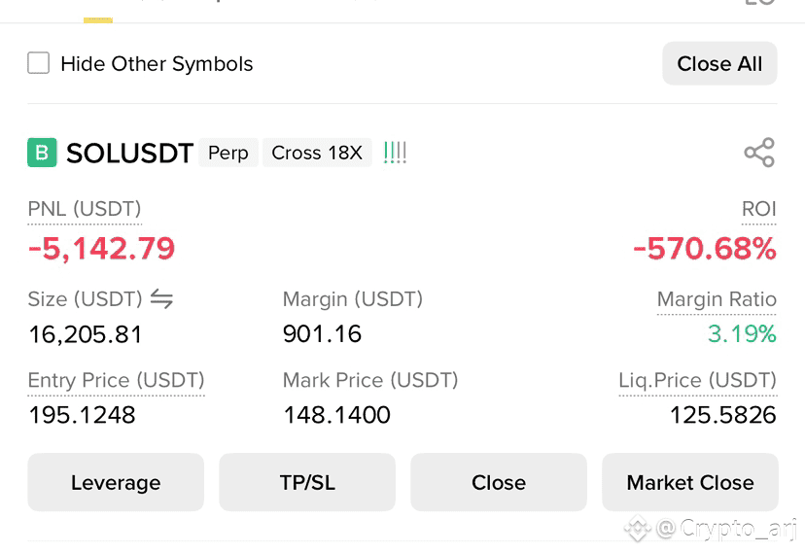Tick the Hide Other Symbols checkbox
This screenshot has width=805, height=553.
(x=39, y=63)
